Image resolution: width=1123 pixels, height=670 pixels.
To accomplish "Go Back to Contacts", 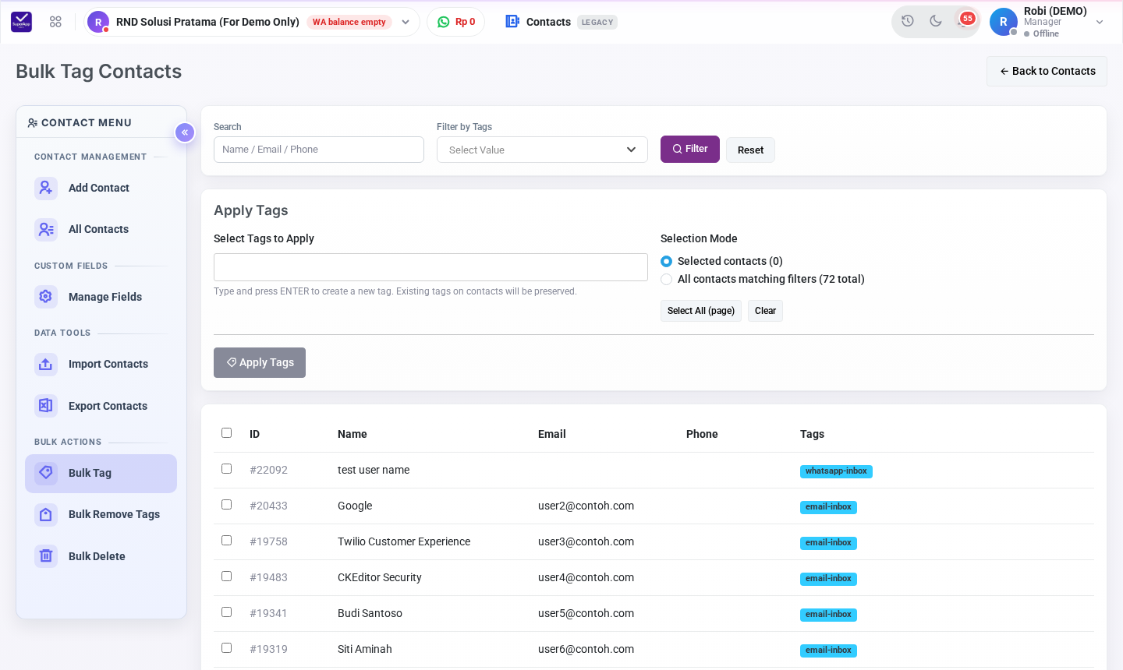I will 1047,71.
